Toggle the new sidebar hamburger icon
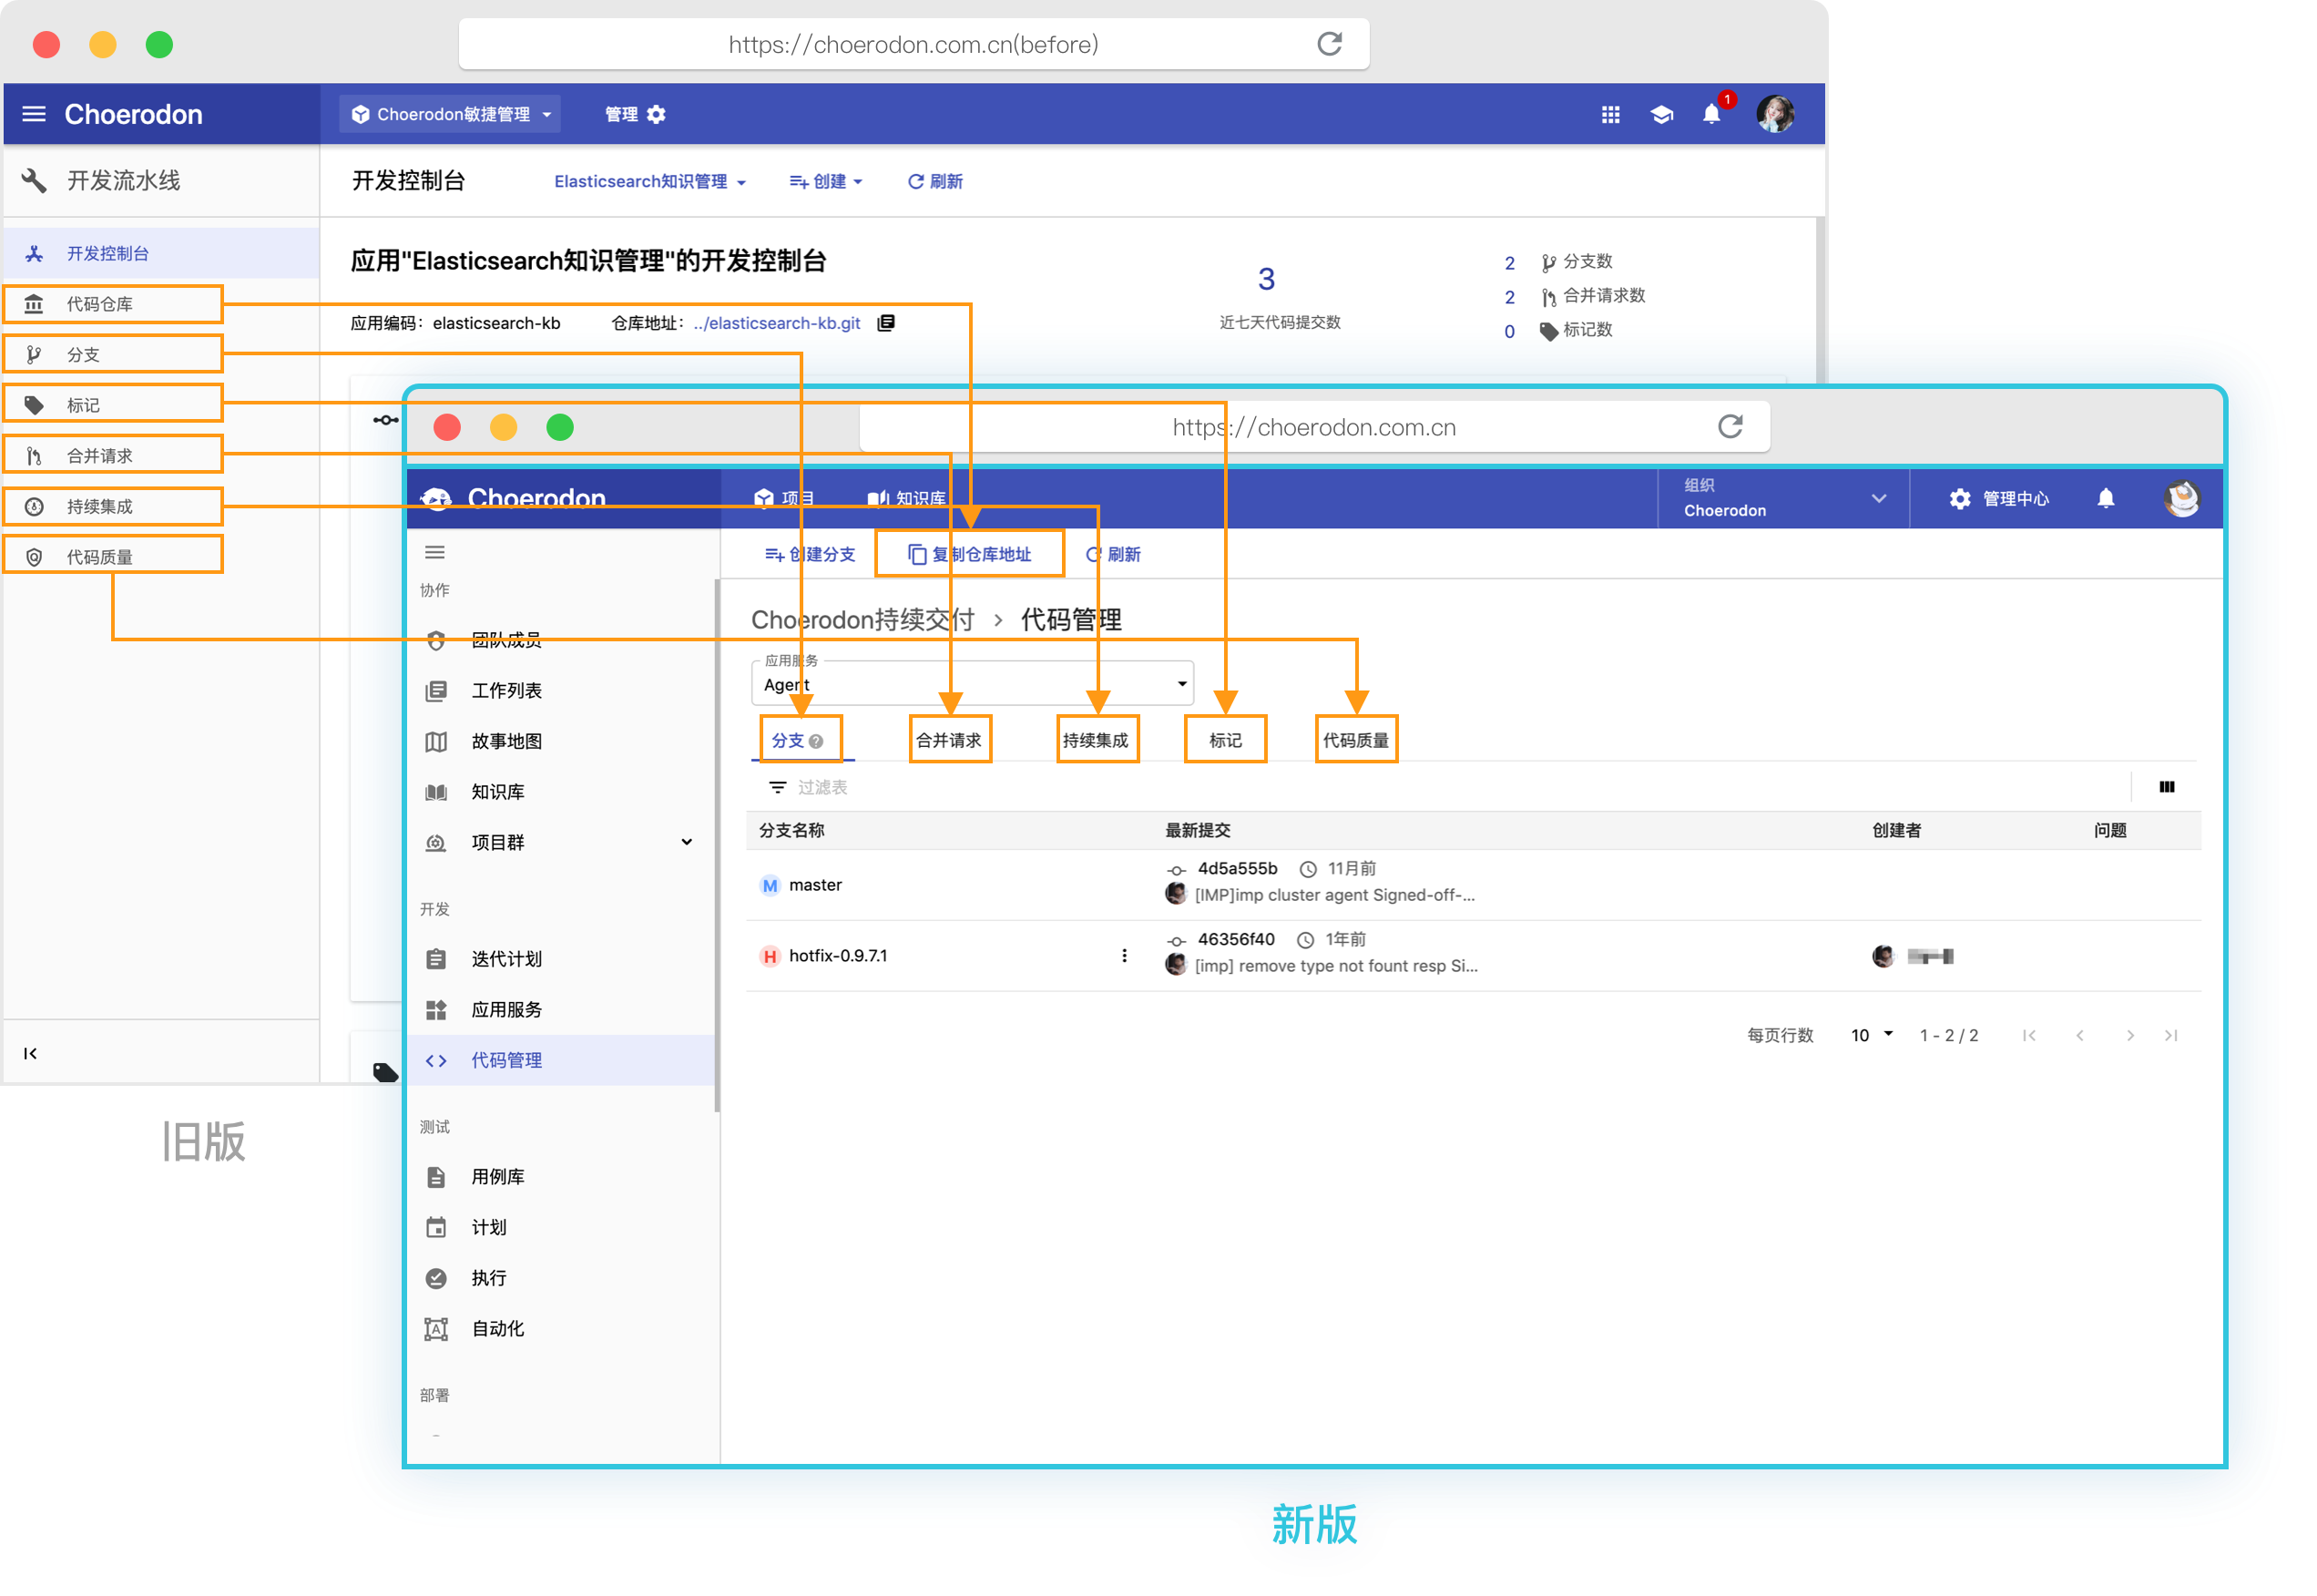The image size is (2317, 1596). click(434, 552)
